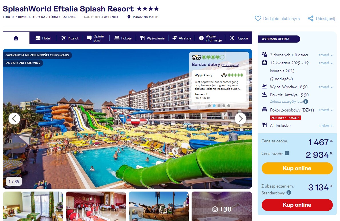Image resolution: width=340 pixels, height=221 pixels.
Task: Open the Wyżywienie tab
Action: point(152,38)
